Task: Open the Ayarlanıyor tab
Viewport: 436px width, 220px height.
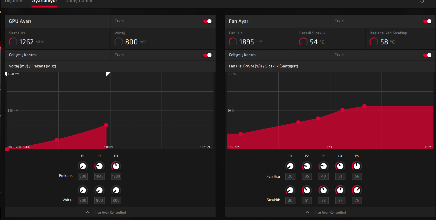Action: [45, 2]
